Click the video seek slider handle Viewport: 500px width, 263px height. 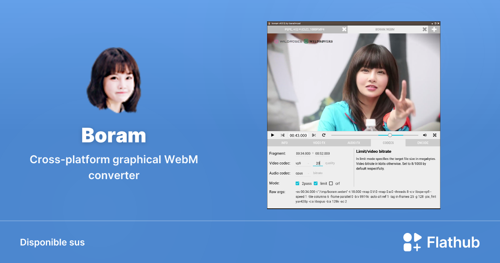click(x=390, y=135)
